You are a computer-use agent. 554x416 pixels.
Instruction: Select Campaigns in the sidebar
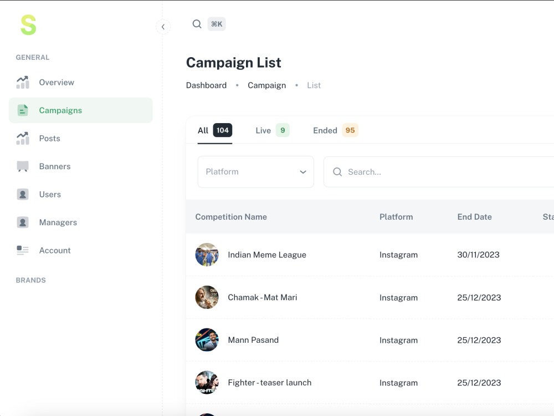80,110
